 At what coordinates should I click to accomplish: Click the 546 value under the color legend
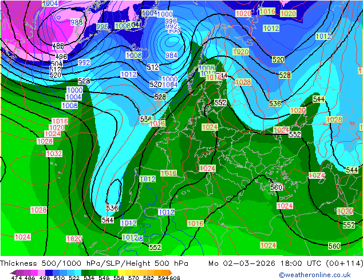point(104,278)
